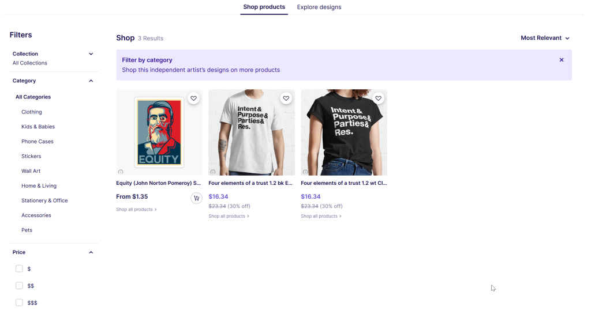Check the $ price filter
Image resolution: width=591 pixels, height=319 pixels.
pos(19,269)
